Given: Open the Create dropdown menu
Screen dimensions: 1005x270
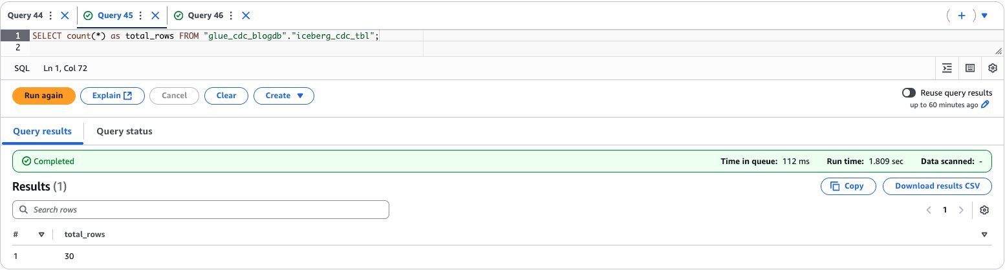Looking at the screenshot, I should point(284,96).
